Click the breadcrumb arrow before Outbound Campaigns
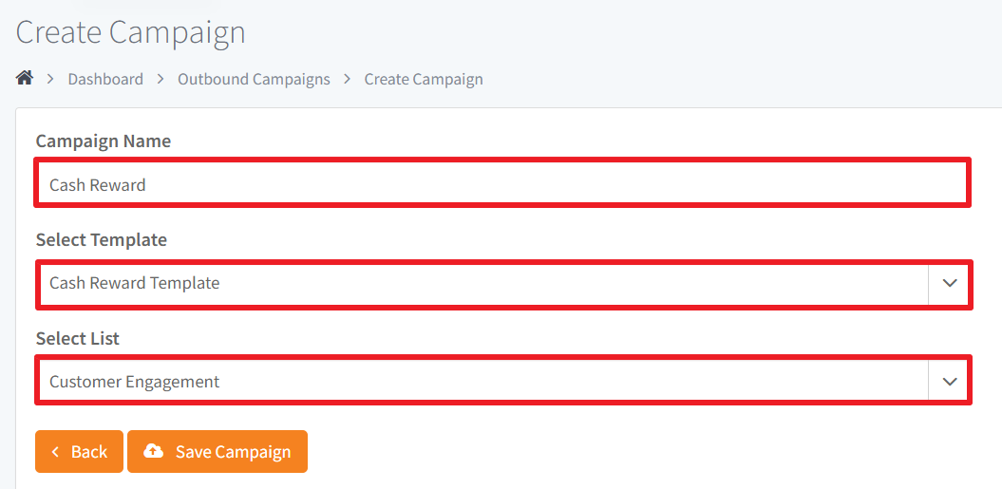Screen dimensions: 1002x489 tap(161, 79)
